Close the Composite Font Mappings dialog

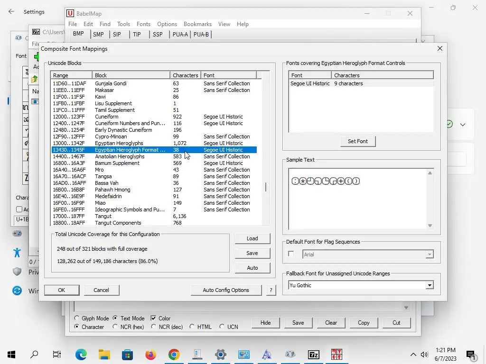(440, 49)
